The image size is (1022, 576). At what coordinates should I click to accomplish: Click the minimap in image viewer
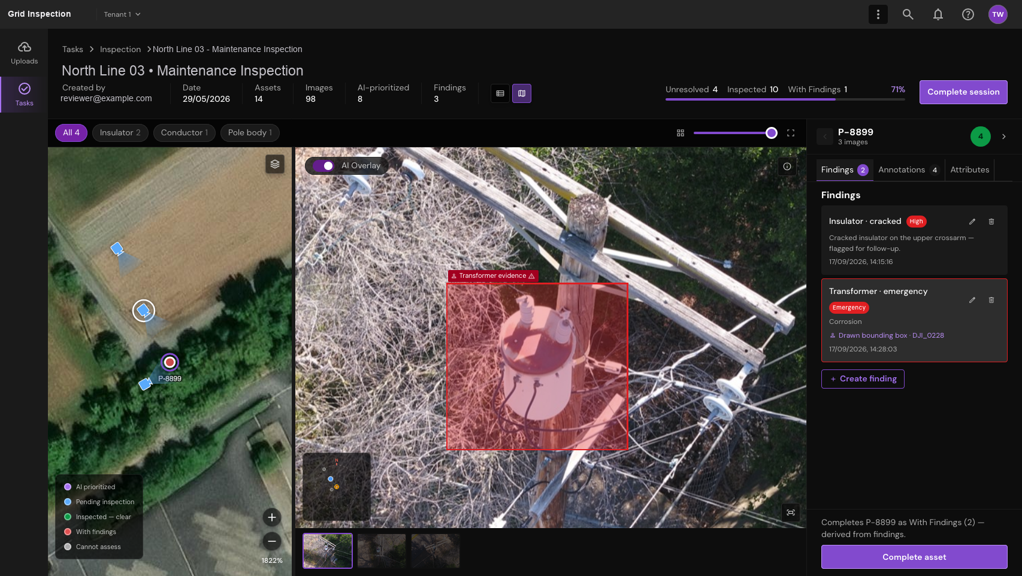[337, 487]
